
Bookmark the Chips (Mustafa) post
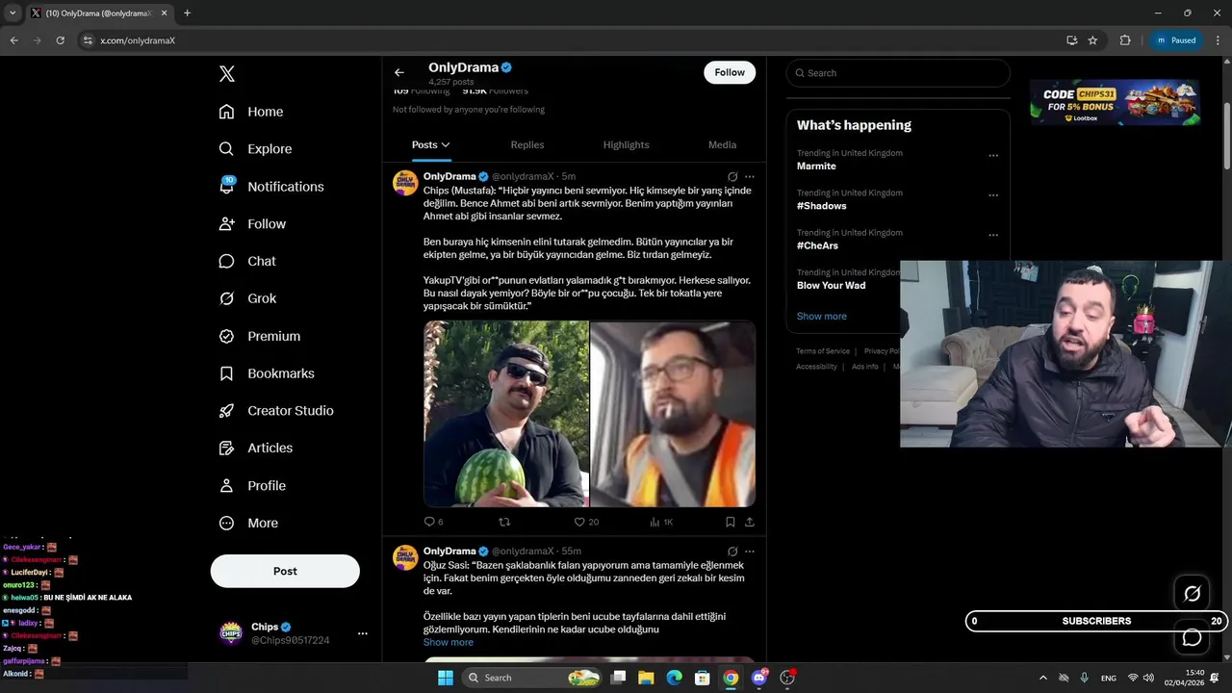point(731,522)
